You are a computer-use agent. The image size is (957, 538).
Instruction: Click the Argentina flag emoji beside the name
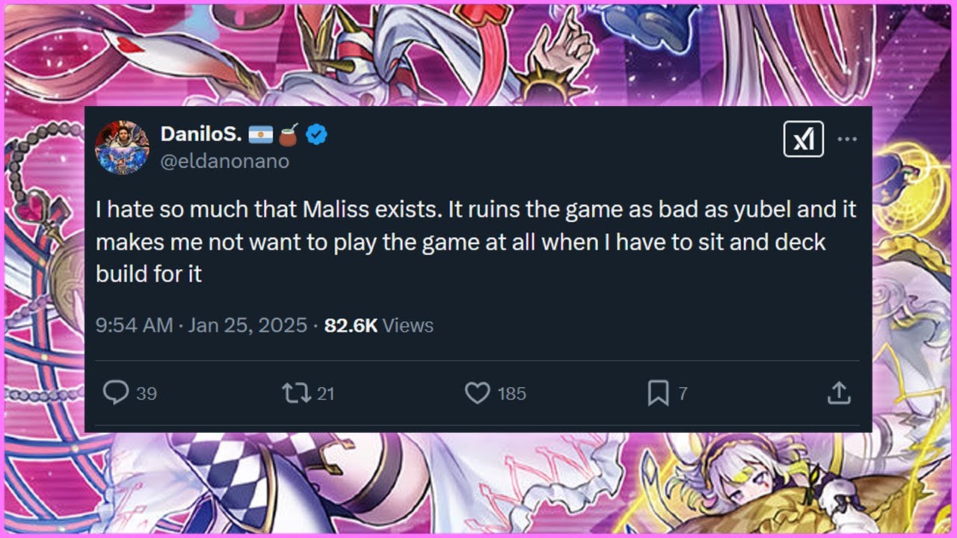pos(262,135)
